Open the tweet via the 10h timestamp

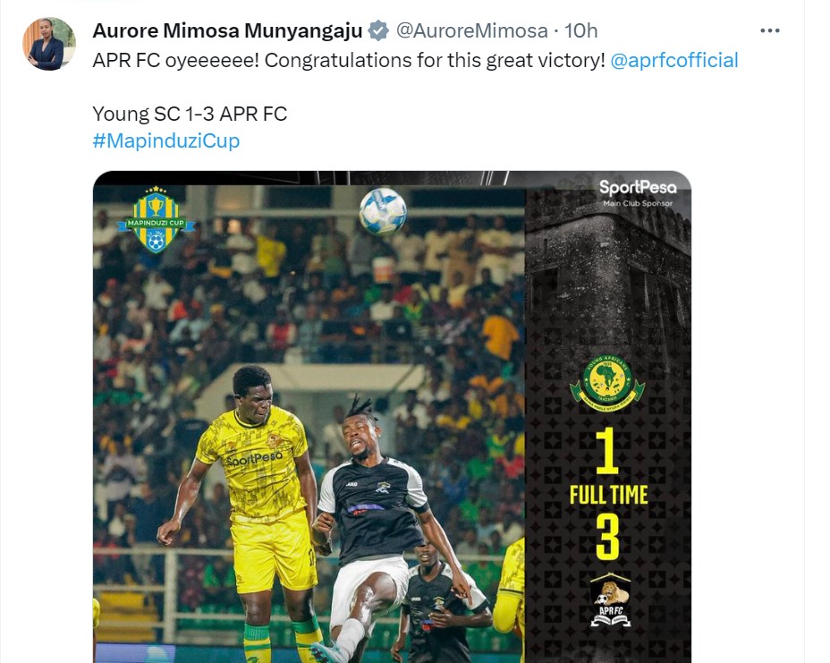[580, 30]
